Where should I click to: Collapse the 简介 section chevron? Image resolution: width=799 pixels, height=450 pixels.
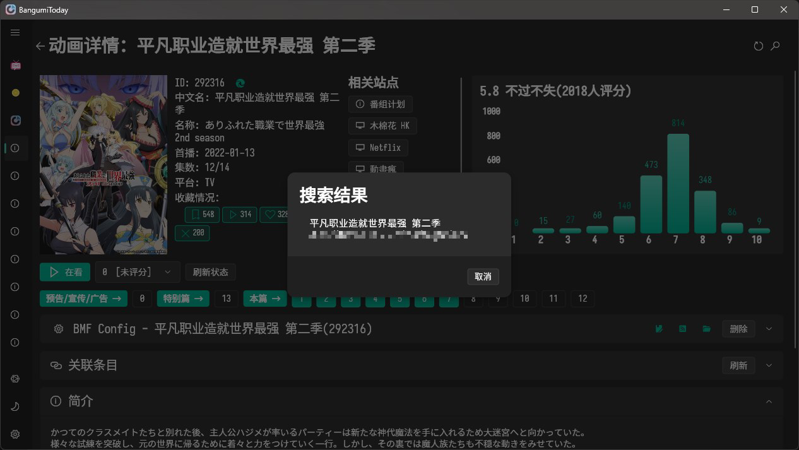click(x=769, y=401)
